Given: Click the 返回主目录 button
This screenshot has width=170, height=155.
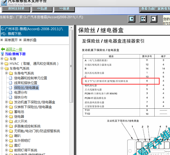Looking at the screenshot, I should tap(16, 9).
